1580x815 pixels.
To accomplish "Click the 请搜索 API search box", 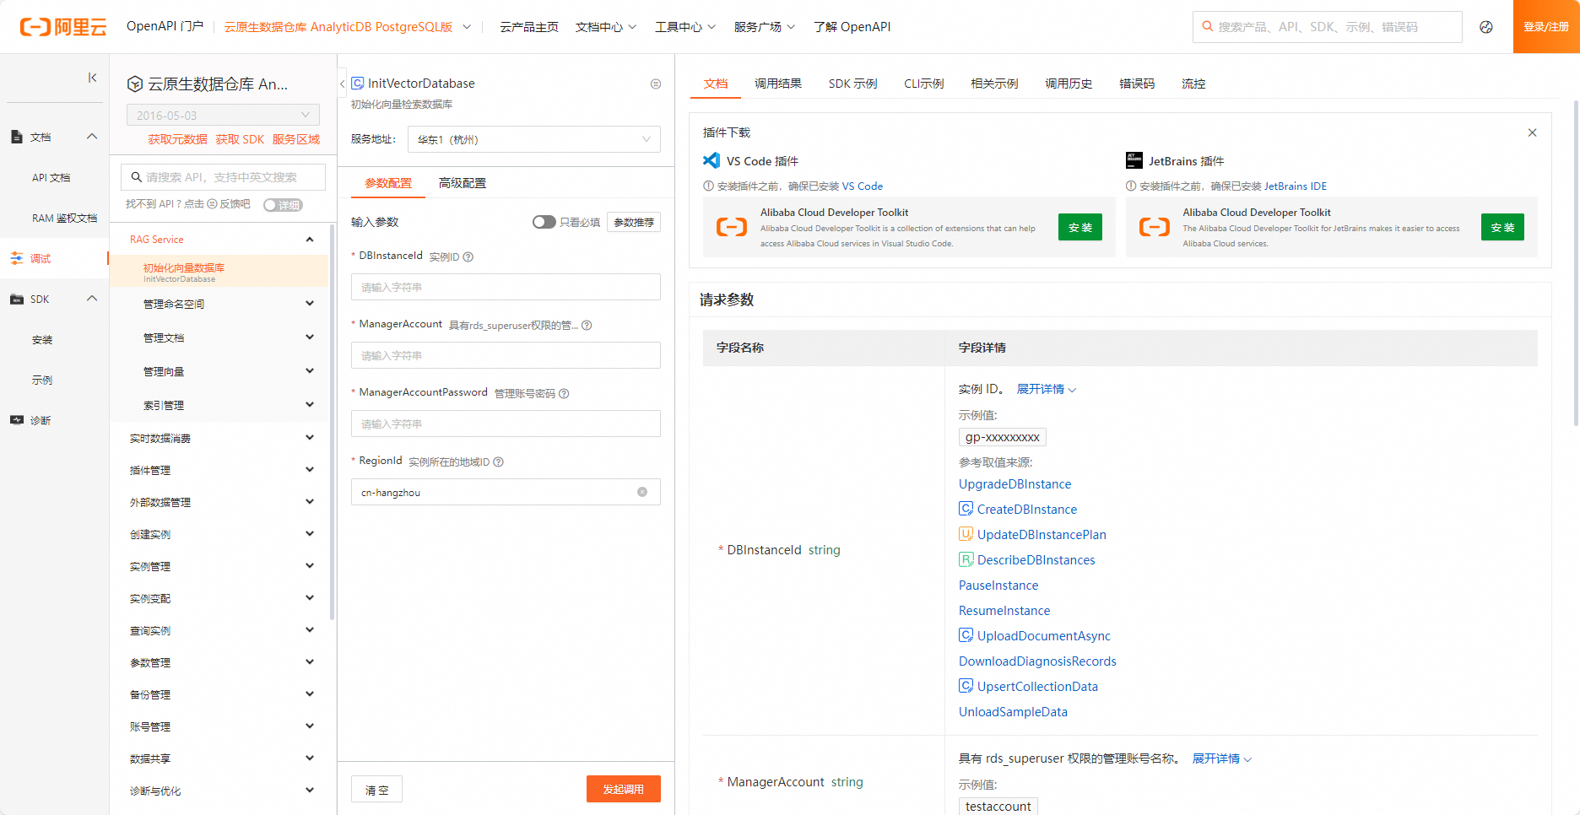I will [x=223, y=177].
